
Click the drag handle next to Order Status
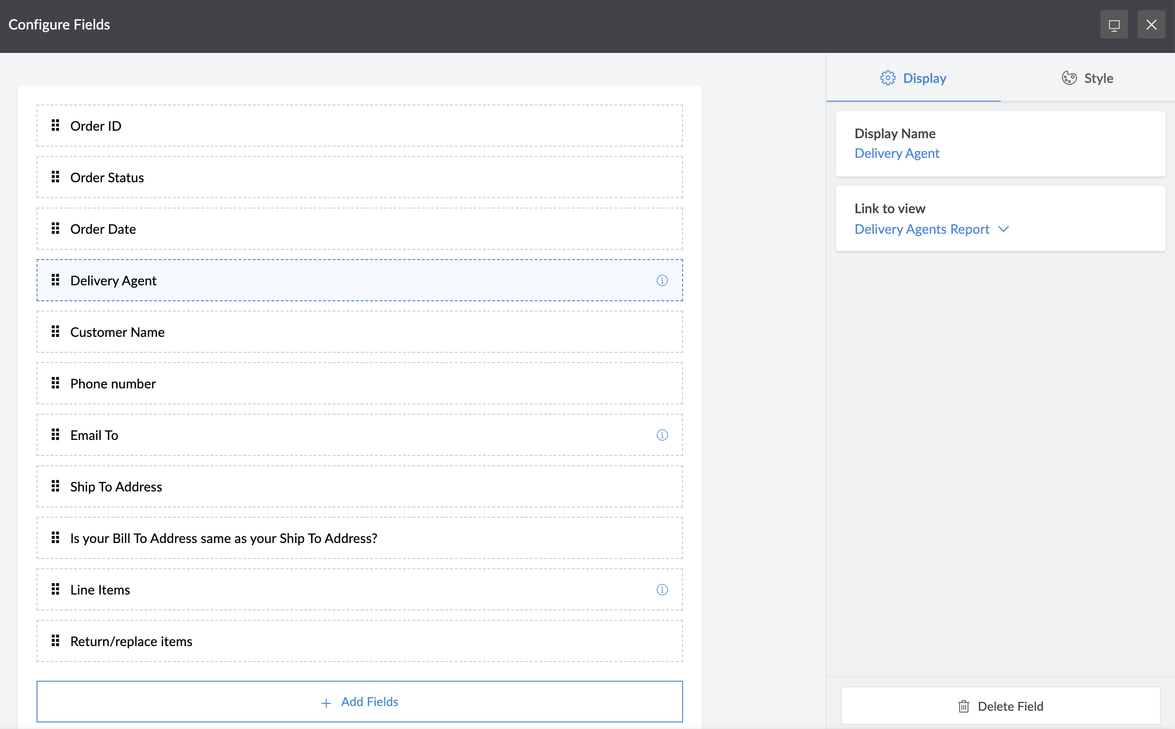pos(55,177)
